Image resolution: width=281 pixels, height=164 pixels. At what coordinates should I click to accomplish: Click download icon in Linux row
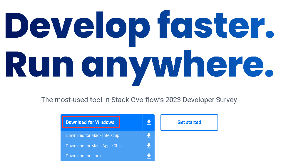(148, 156)
